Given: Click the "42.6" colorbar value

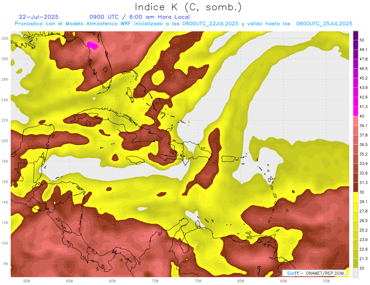Looking at the screenshot, I should click(364, 97).
